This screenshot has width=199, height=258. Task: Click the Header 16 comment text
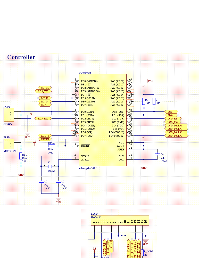(x=96, y=217)
